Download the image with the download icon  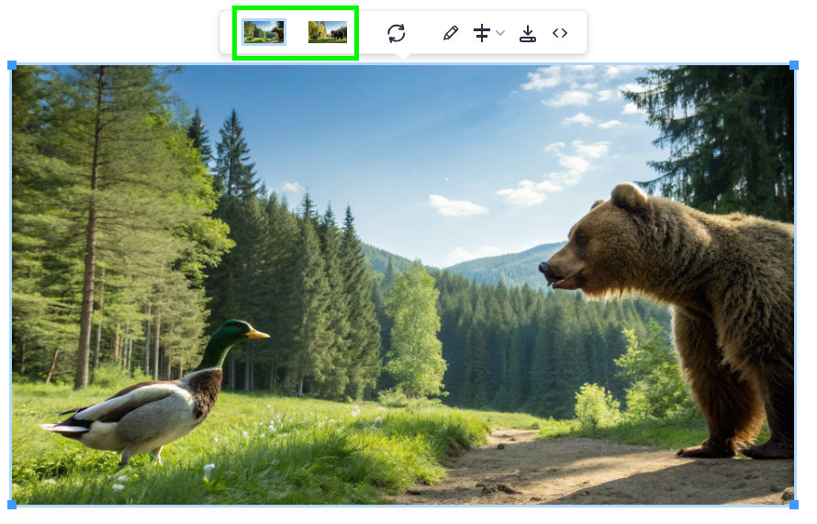(x=528, y=33)
